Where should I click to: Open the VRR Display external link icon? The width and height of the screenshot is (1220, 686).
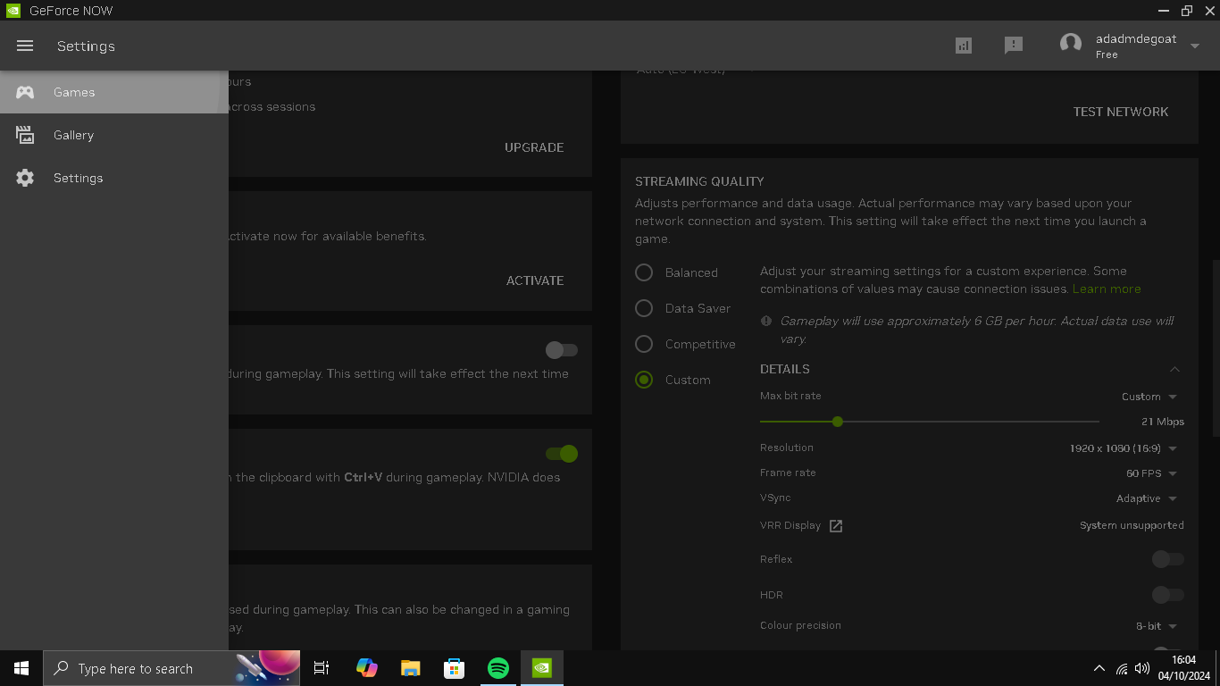click(836, 526)
